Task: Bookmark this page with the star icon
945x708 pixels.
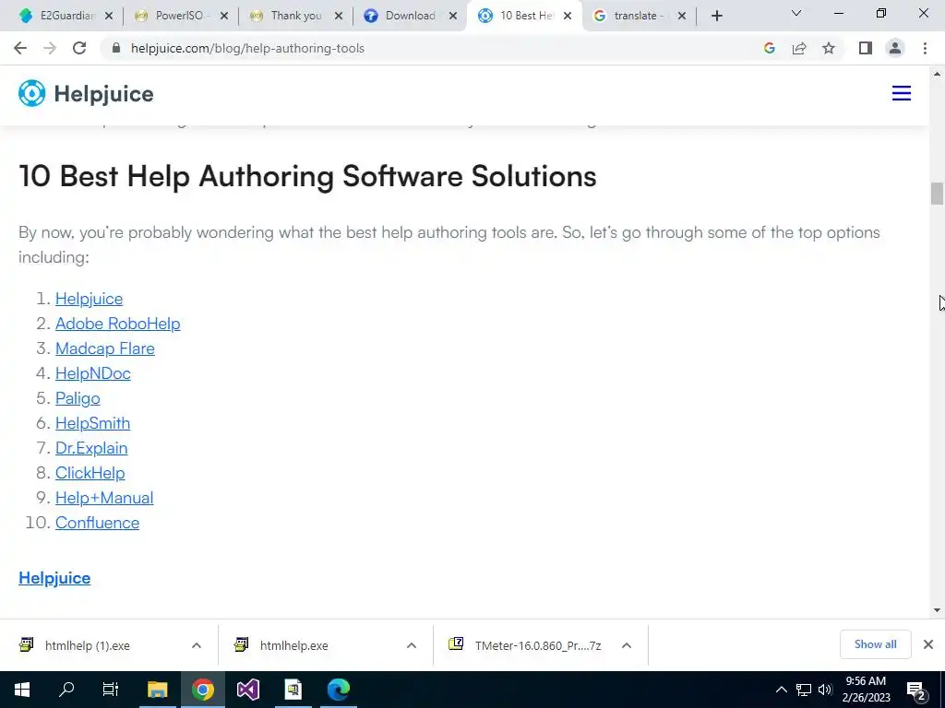Action: pos(829,48)
